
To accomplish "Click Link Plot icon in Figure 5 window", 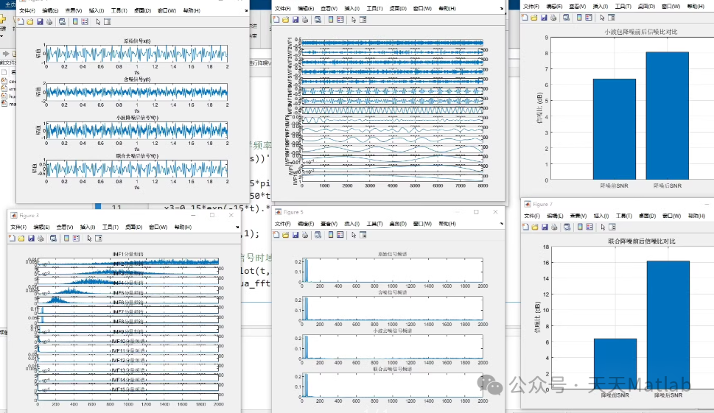I will (x=318, y=235).
